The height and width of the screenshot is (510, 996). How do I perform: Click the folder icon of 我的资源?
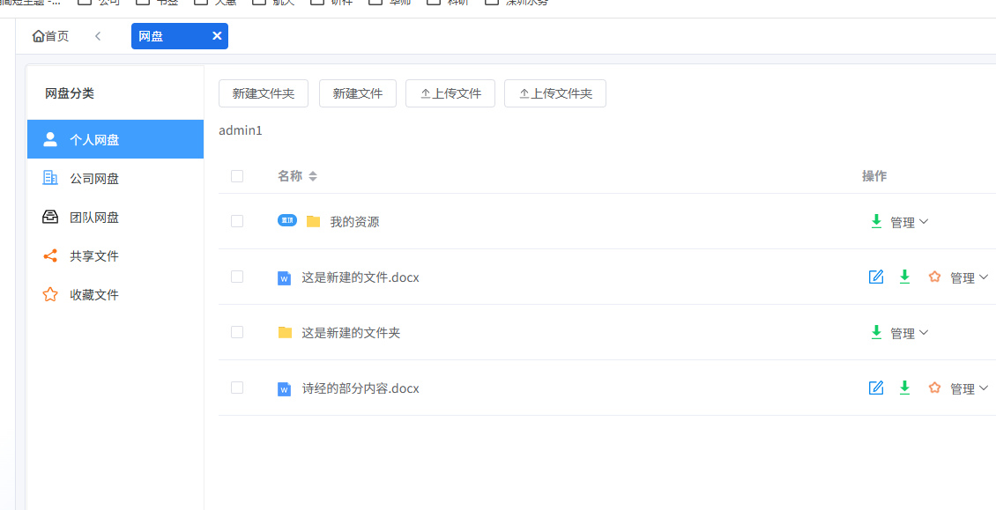pyautogui.click(x=313, y=221)
